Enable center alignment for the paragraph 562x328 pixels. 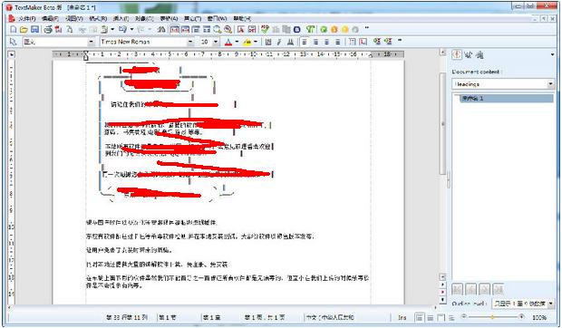point(315,42)
